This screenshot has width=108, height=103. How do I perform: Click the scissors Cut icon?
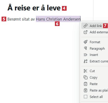(85, 71)
